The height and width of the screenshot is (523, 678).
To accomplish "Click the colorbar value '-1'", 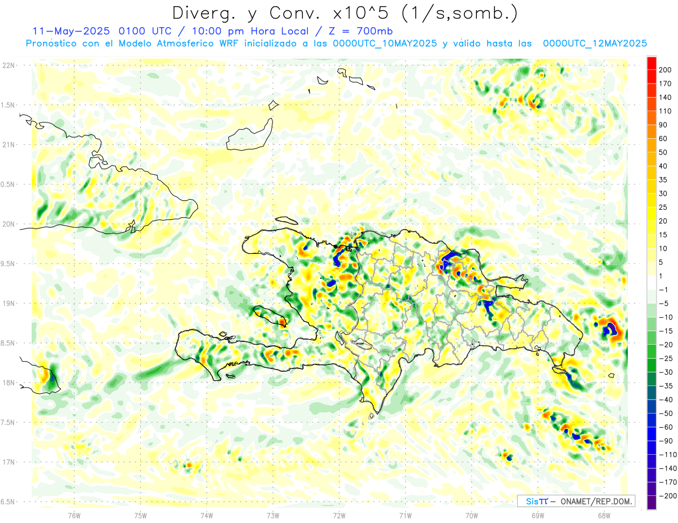I will coord(664,290).
